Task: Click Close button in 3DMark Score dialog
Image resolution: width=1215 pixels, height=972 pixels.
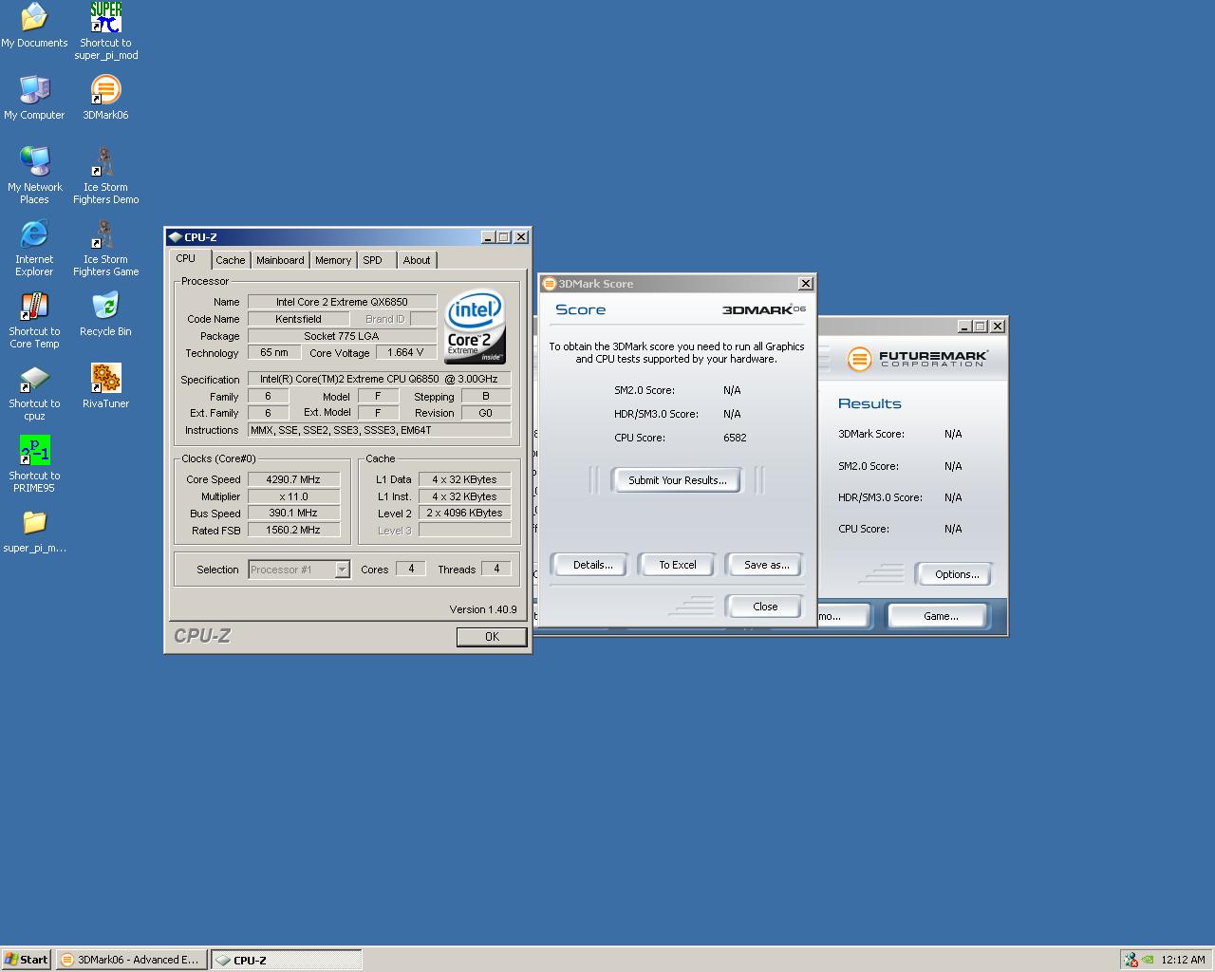Action: coord(765,607)
